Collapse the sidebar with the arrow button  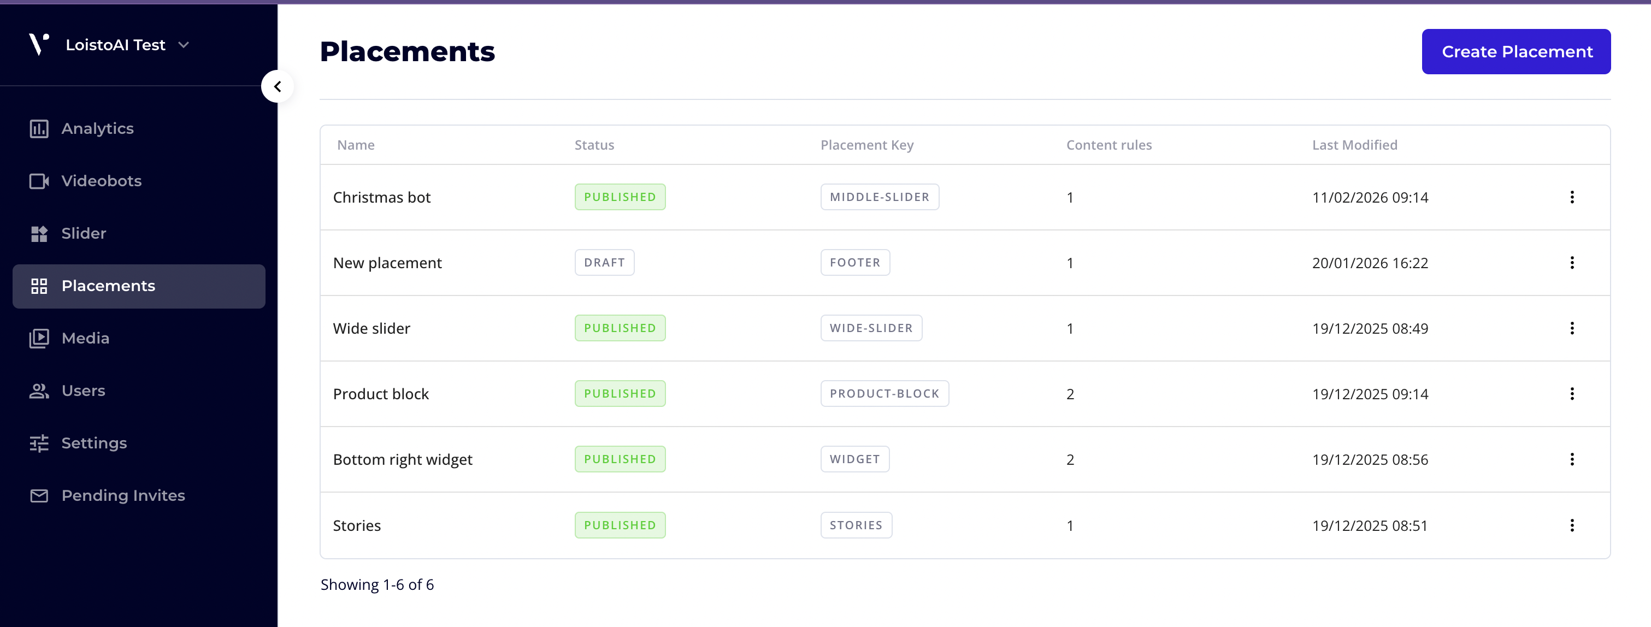pos(278,86)
